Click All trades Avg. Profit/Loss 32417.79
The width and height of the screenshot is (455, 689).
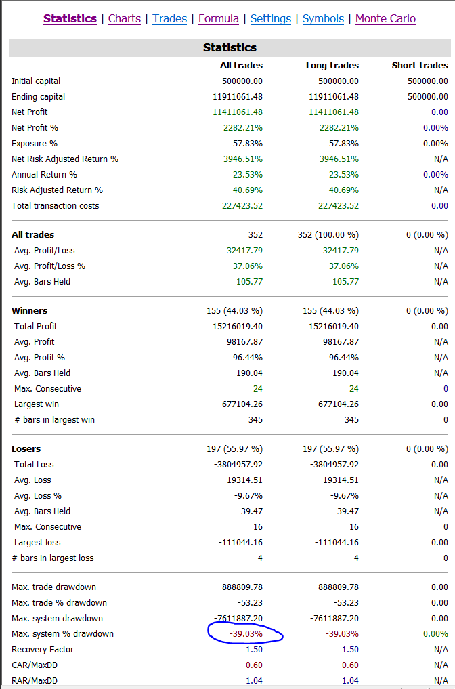pyautogui.click(x=244, y=251)
